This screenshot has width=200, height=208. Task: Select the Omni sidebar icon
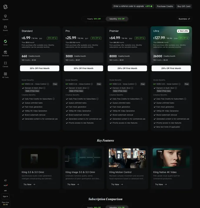tap(5, 41)
